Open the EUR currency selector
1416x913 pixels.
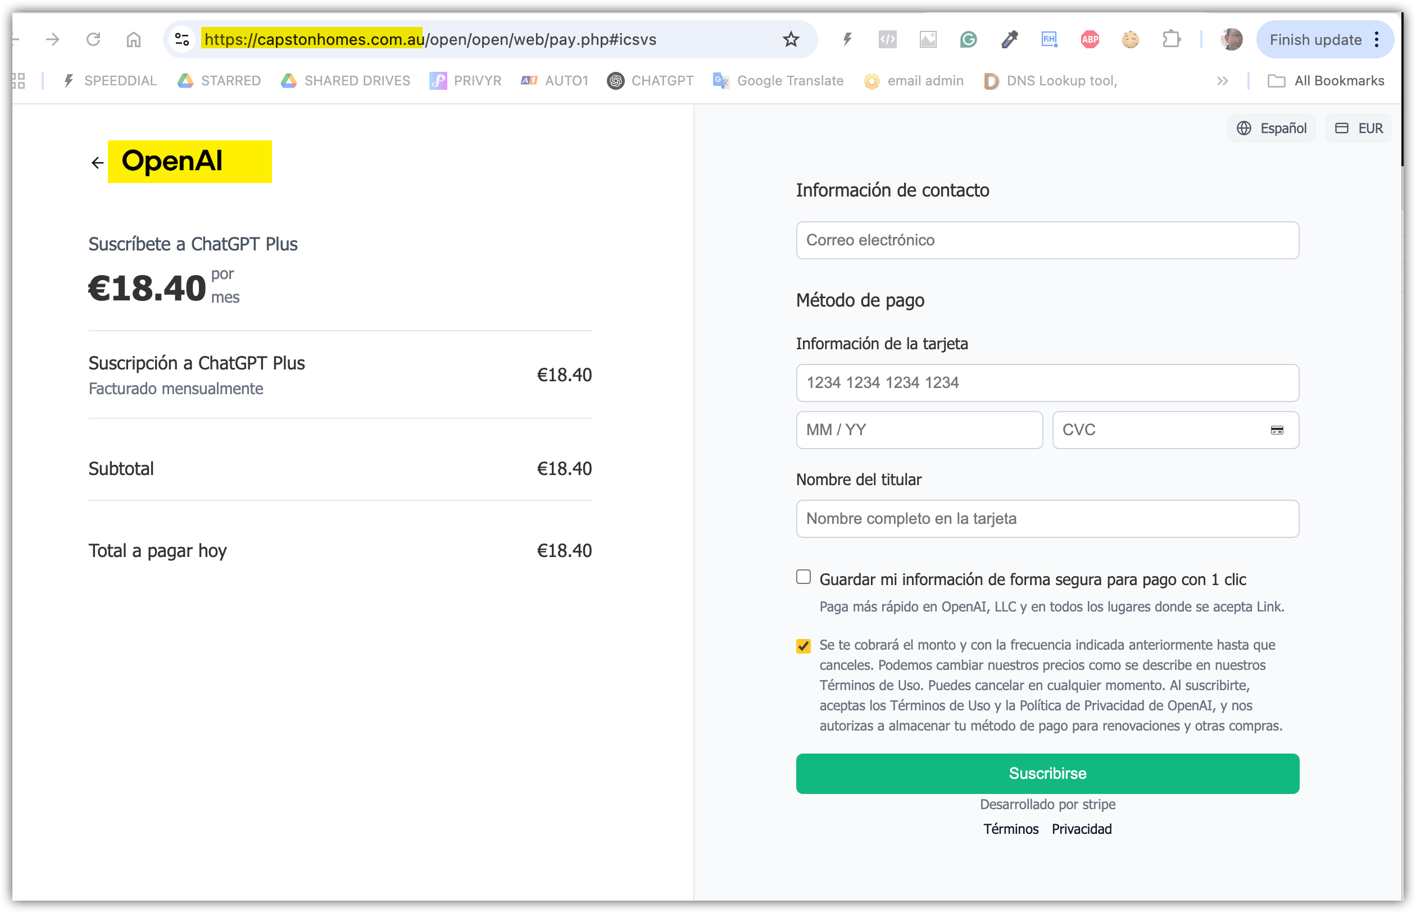1359,128
